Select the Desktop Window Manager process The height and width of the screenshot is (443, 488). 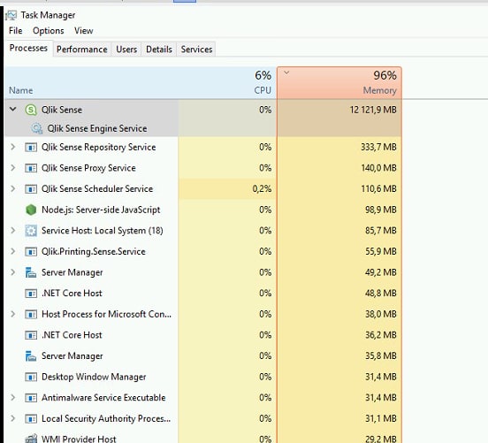point(203,377)
